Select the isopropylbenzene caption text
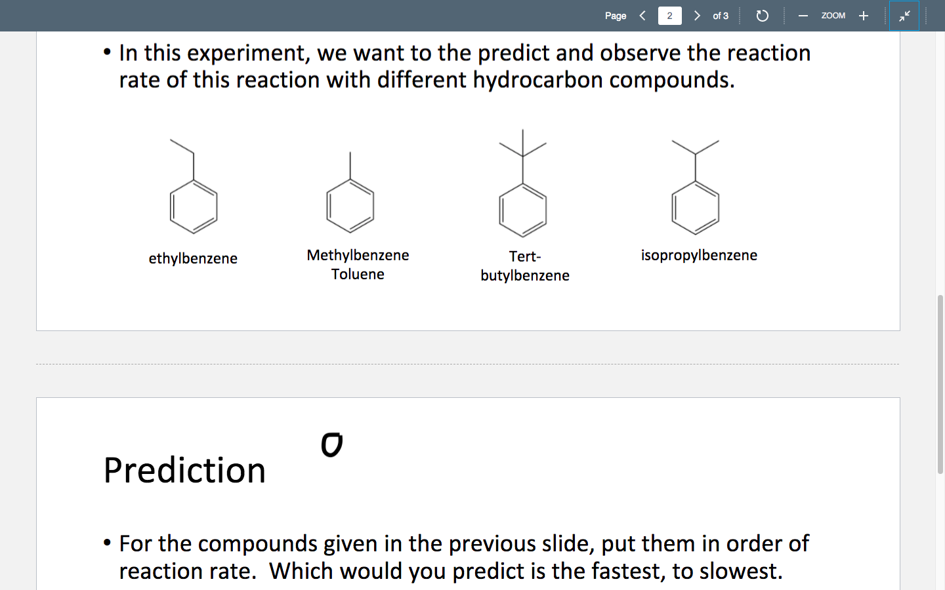The width and height of the screenshot is (945, 590). click(699, 255)
